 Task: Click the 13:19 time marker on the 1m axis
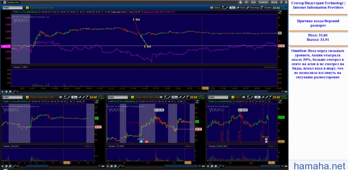205,88
